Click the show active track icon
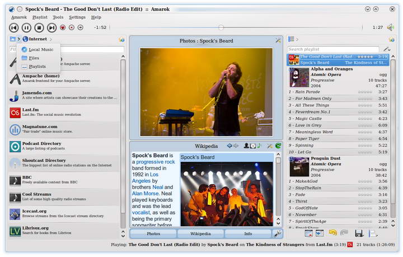This screenshot has width=403, height=257. tap(320, 233)
